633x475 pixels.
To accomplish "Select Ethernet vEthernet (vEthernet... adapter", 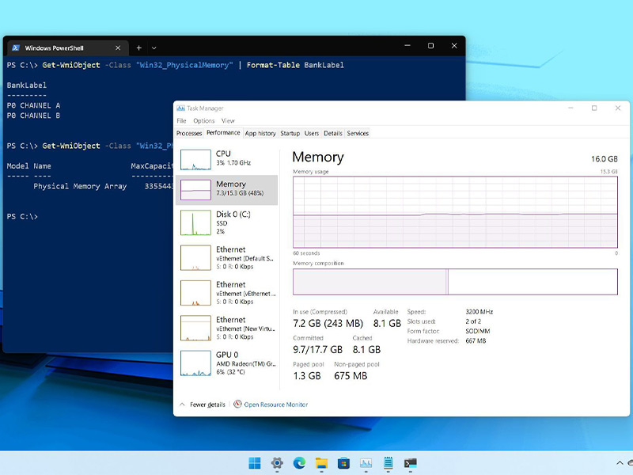I will [x=227, y=293].
